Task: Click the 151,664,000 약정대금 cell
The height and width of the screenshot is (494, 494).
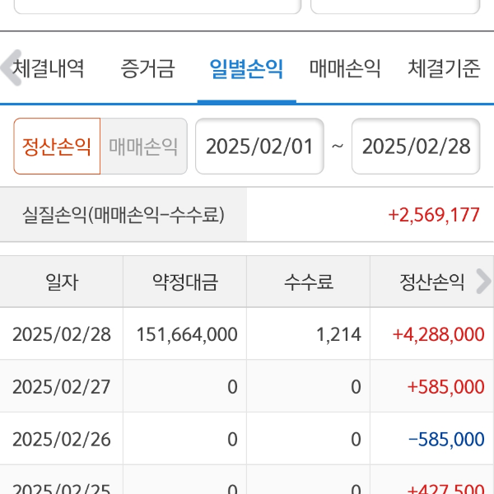Action: [x=187, y=334]
